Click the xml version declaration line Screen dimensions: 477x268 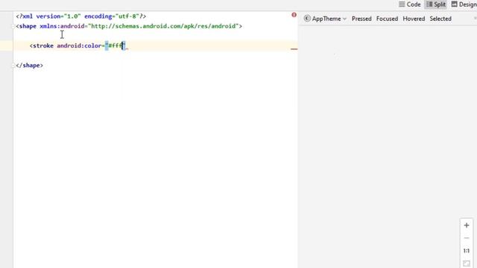point(81,16)
